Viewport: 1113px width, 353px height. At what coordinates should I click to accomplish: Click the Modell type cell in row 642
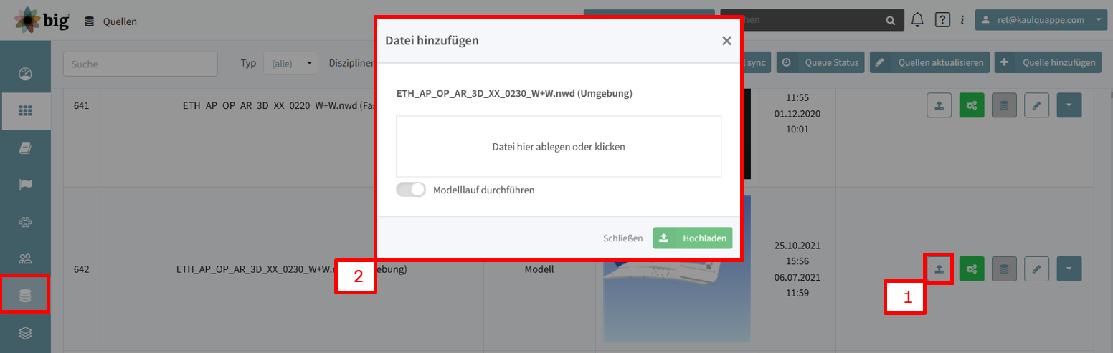[539, 270]
